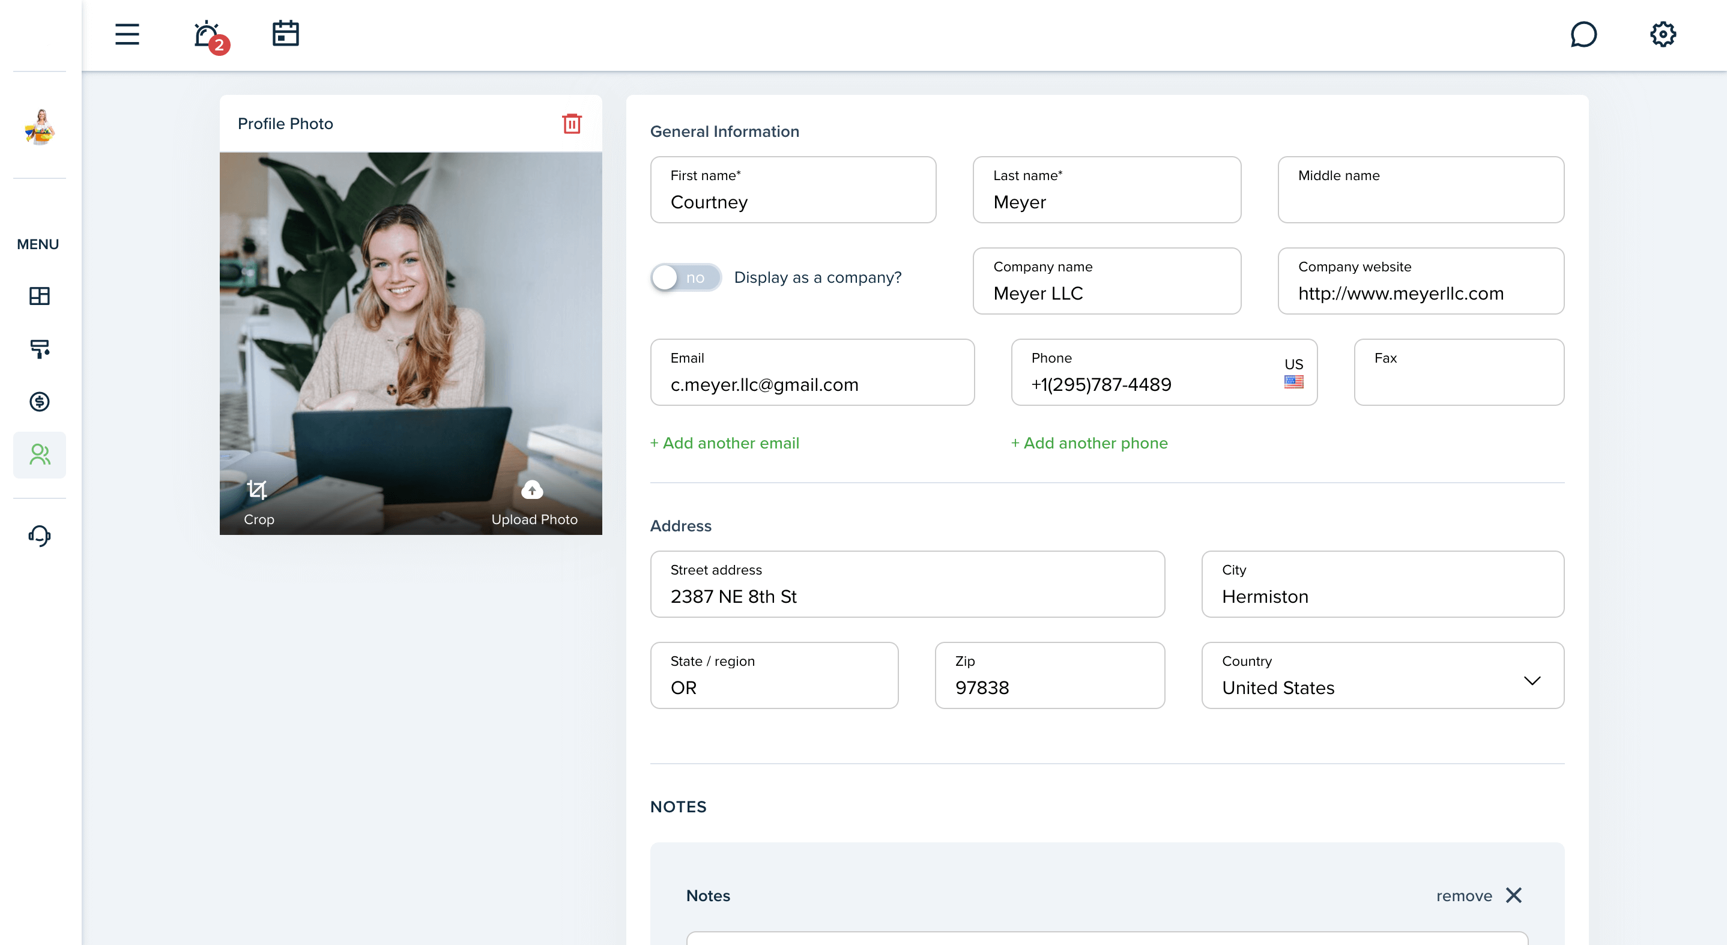Click the Upload Photo label

(534, 519)
